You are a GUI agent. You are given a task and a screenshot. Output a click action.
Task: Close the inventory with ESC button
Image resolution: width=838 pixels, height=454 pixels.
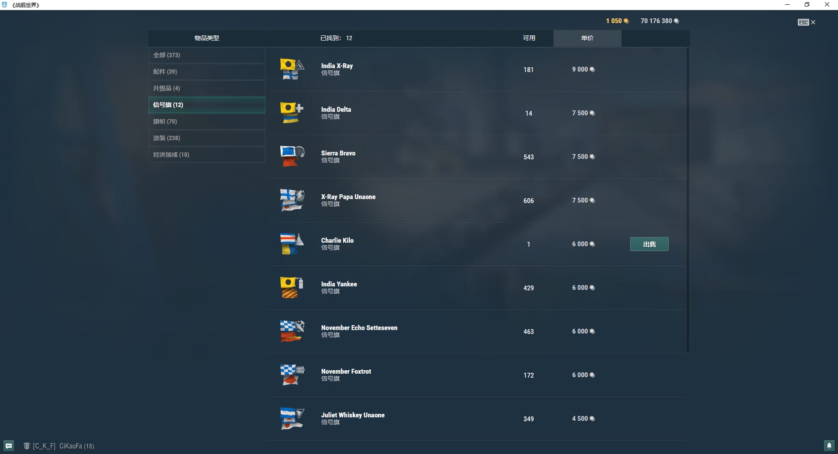pos(806,22)
